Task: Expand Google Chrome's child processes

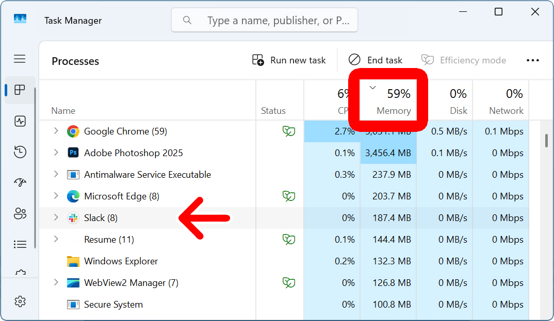Action: (x=56, y=131)
